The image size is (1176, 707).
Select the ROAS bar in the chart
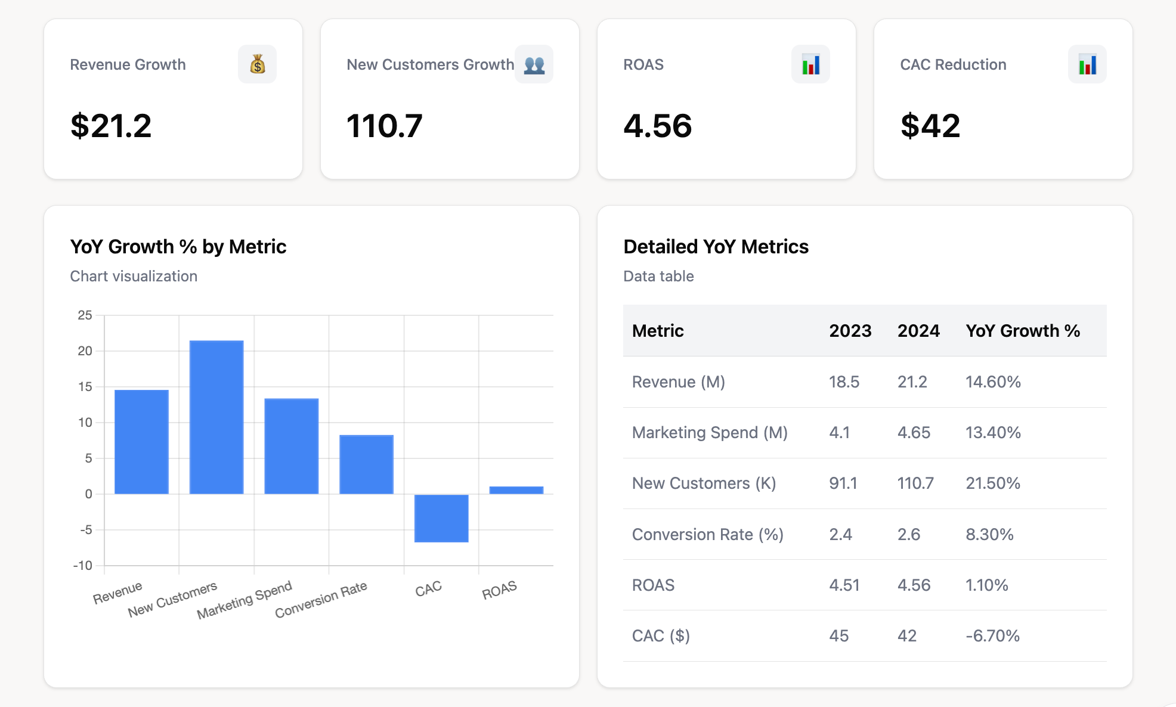516,488
